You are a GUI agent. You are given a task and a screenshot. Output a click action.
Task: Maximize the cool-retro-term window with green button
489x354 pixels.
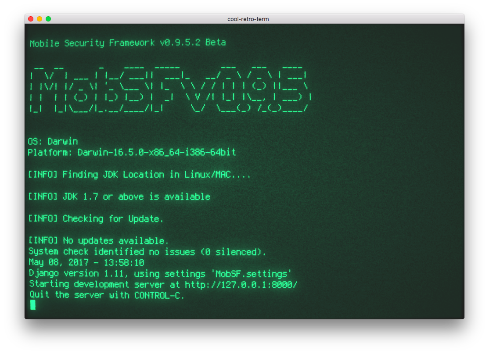(x=48, y=19)
